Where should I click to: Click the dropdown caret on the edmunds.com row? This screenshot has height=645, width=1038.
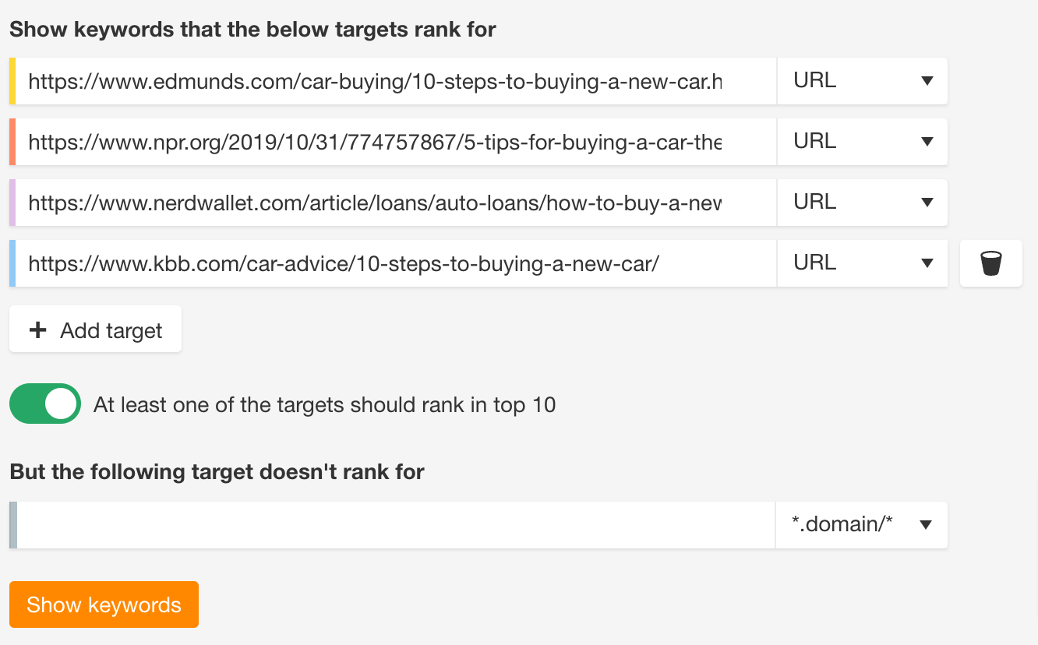(926, 81)
